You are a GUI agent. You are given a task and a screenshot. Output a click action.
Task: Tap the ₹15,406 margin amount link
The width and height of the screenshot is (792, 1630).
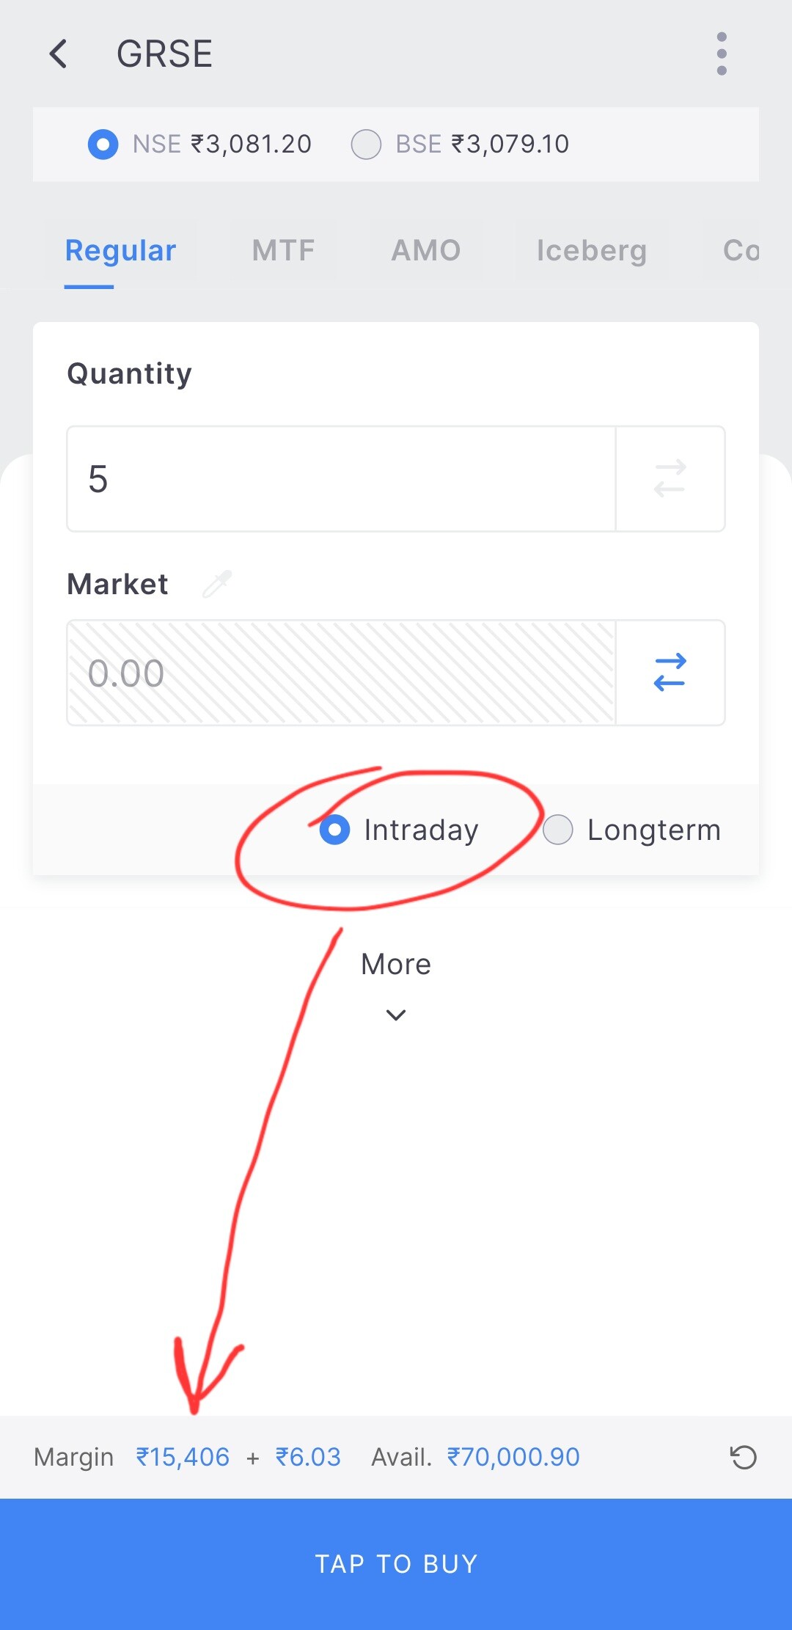point(183,1457)
